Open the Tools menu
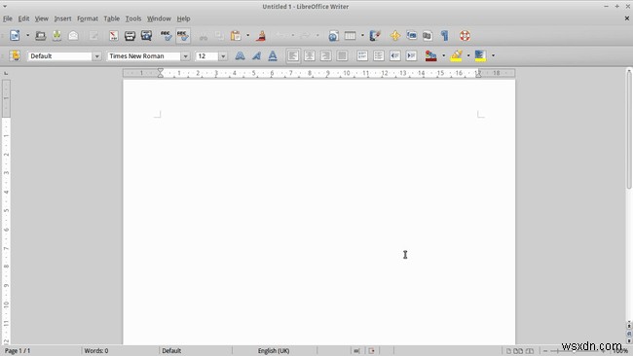The height and width of the screenshot is (356, 633). click(x=133, y=18)
